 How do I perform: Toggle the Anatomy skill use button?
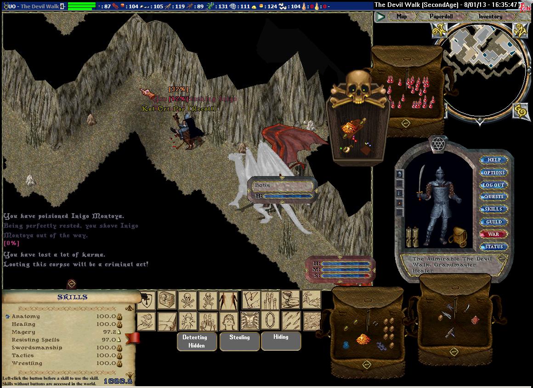coord(7,317)
